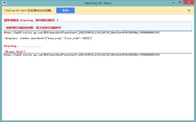
Task: Click the Response: window.synccheck line
Action: 48,38
